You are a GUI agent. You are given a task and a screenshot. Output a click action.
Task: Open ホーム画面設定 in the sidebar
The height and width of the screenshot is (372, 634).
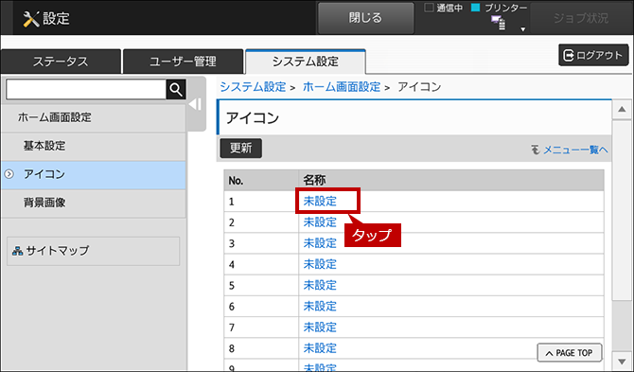(x=94, y=117)
